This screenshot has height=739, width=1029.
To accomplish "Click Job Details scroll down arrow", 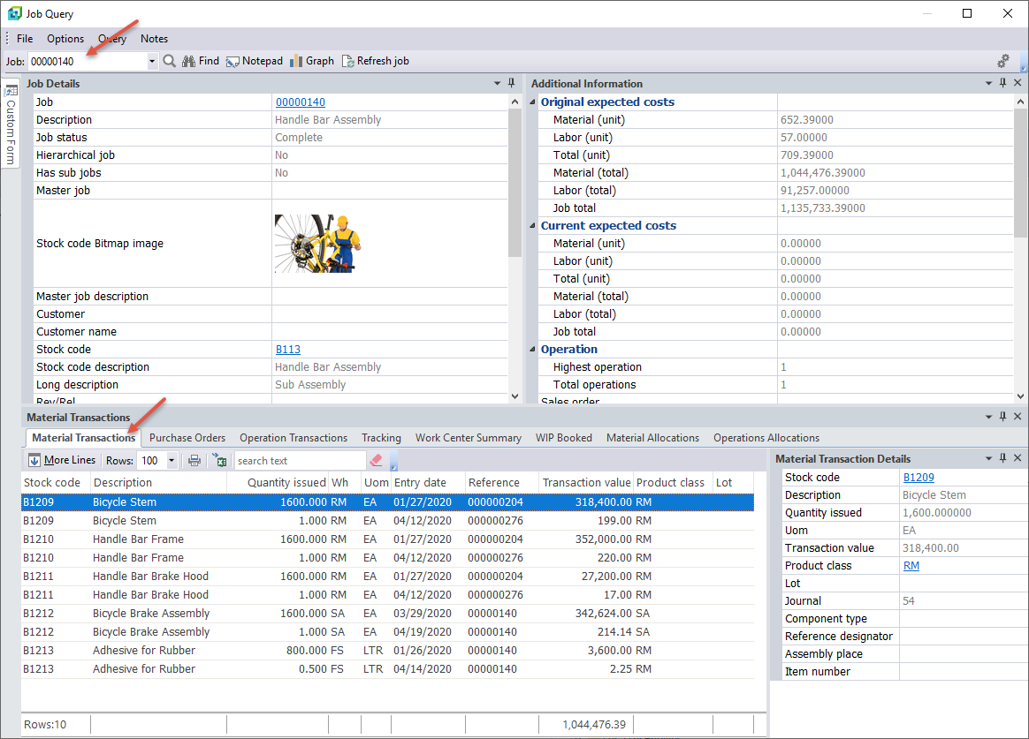I will click(514, 396).
